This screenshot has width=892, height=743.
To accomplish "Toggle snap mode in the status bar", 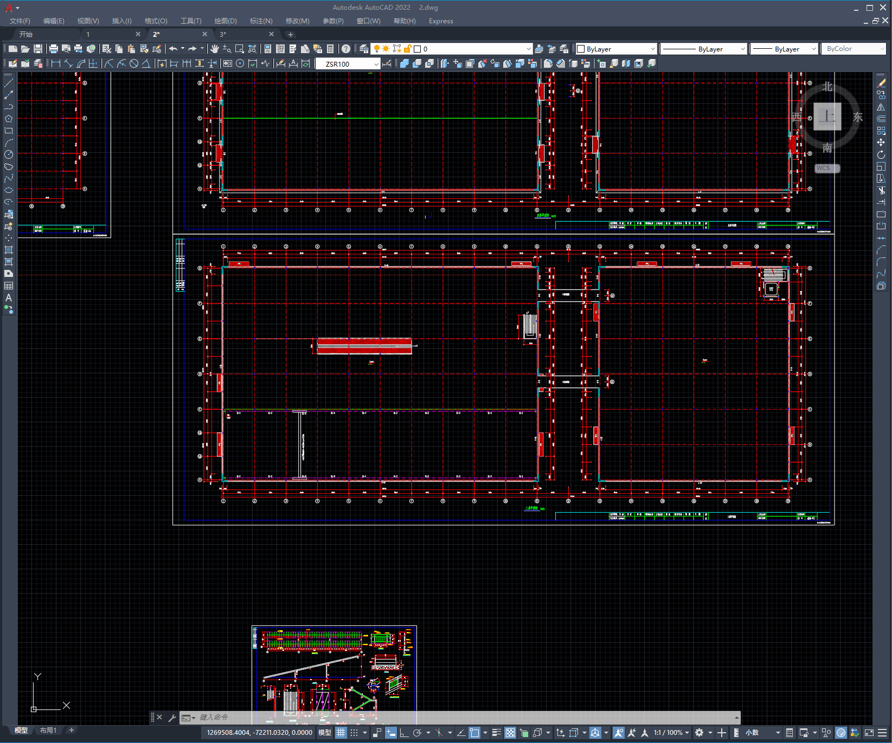I will [x=354, y=733].
